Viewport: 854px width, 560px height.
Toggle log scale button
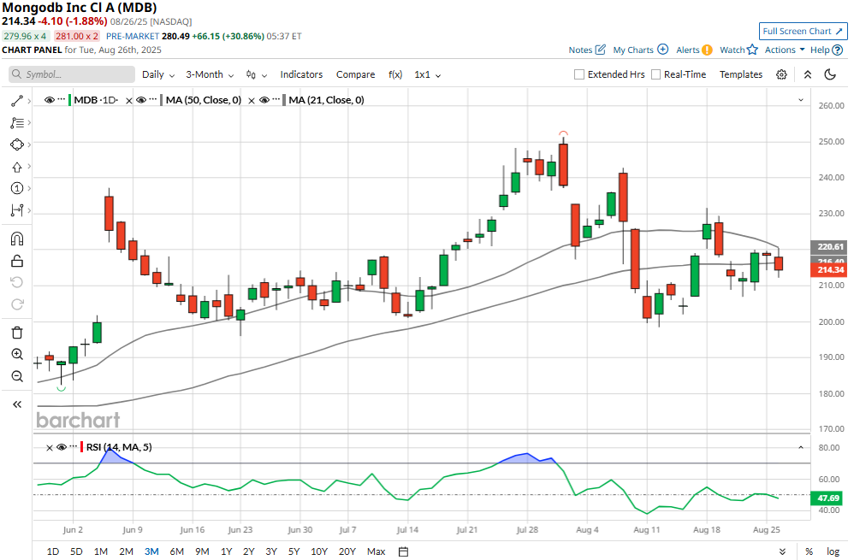[833, 551]
